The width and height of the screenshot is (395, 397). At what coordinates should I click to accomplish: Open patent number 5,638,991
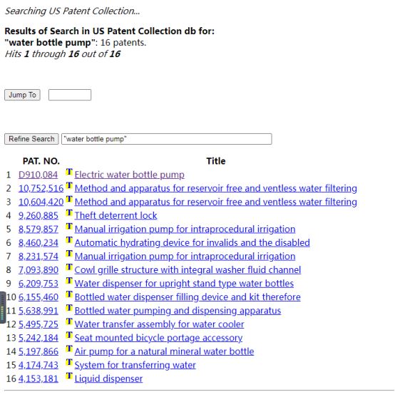(39, 311)
